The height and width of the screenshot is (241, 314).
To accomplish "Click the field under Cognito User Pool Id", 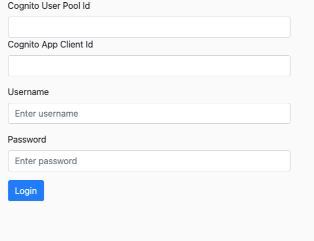I will (x=149, y=27).
